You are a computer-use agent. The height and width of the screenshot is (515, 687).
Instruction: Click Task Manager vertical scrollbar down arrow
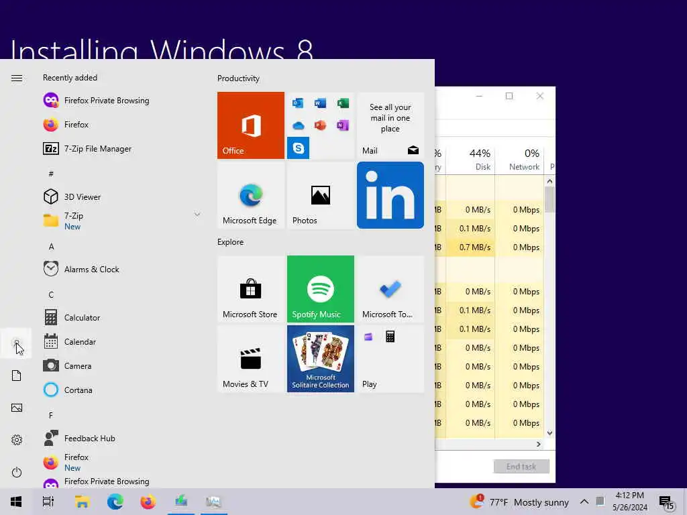point(550,433)
